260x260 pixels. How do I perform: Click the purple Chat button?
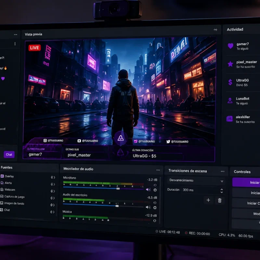9,155
